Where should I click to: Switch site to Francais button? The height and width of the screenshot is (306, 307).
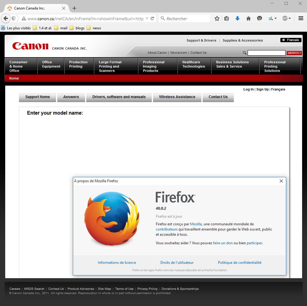coord(291,40)
